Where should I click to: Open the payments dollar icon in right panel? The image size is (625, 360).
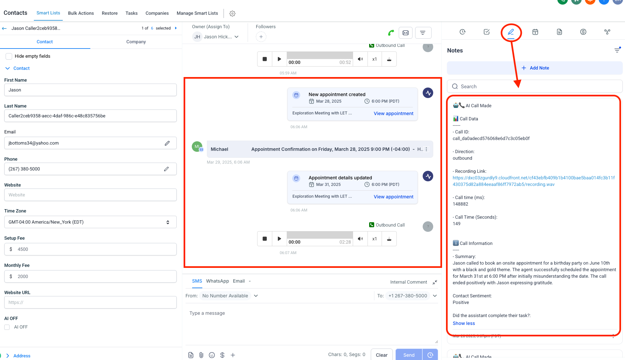pos(583,32)
